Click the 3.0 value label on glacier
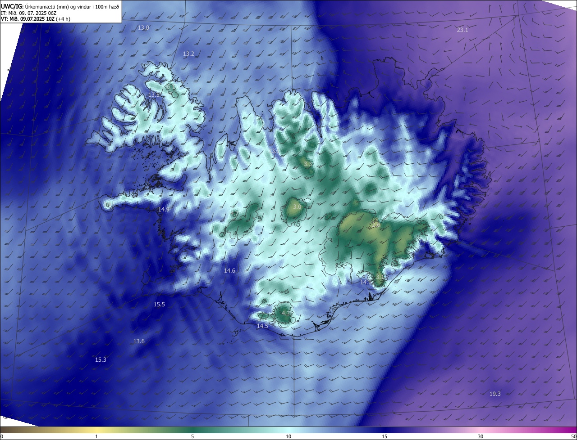The width and height of the screenshot is (577, 440). point(297,207)
